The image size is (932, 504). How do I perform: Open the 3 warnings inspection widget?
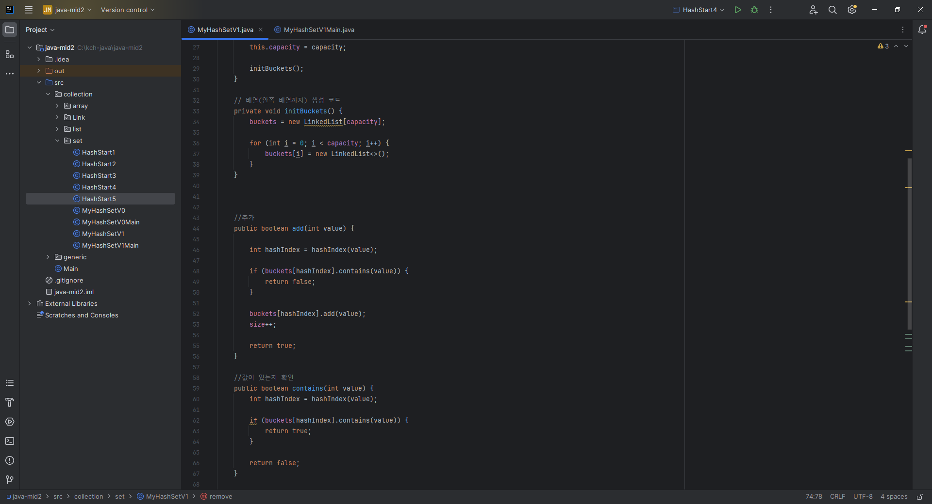(883, 46)
